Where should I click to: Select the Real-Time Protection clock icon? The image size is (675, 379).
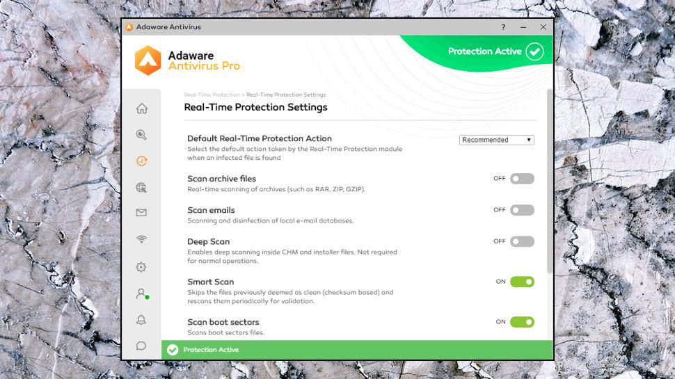142,161
